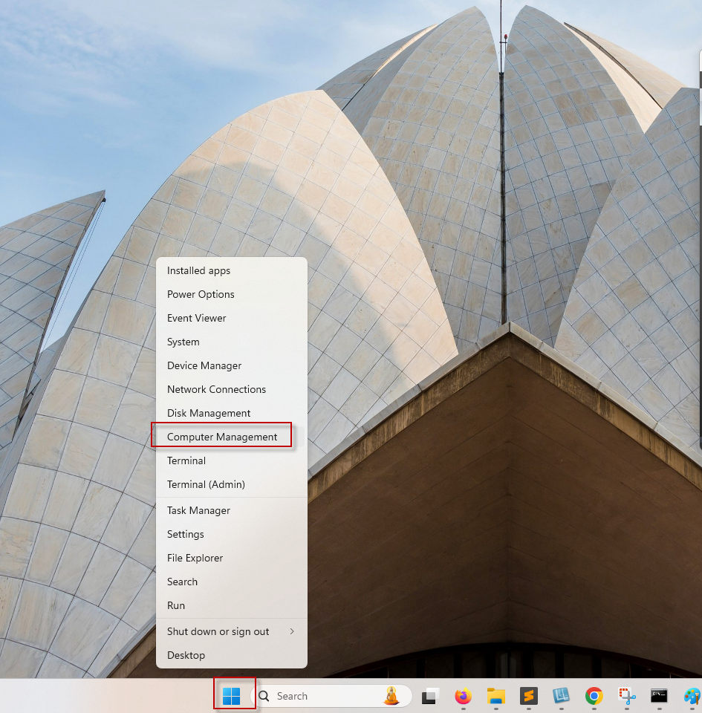
Task: Open the Paint taskbar icon
Action: [x=692, y=696]
